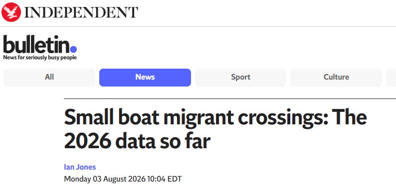
Task: Go to the Culture tab
Action: click(x=336, y=78)
